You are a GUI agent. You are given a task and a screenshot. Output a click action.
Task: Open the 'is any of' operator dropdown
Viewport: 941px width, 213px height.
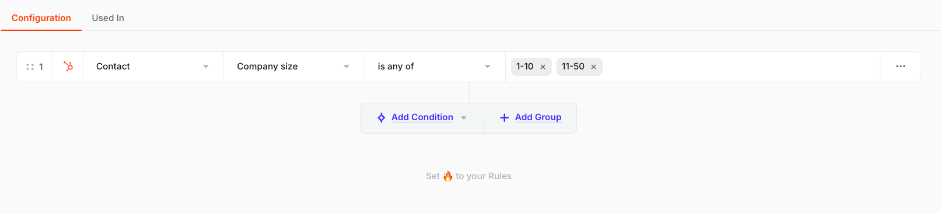click(435, 67)
